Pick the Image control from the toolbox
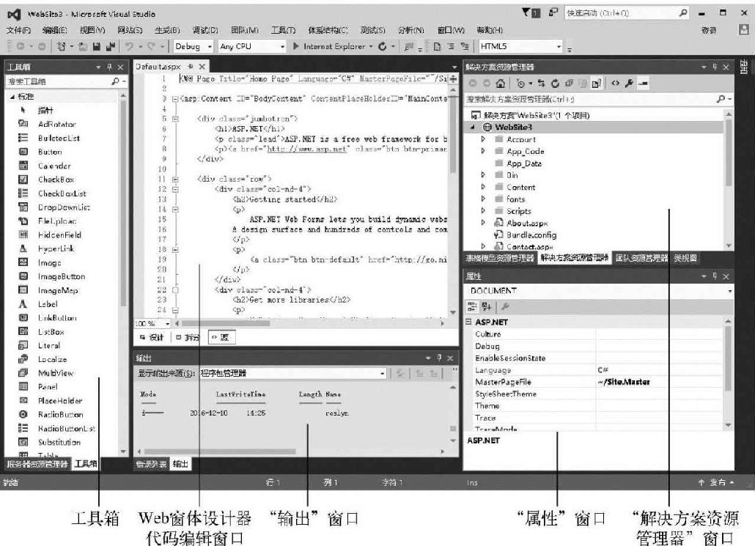755x546 pixels. (x=49, y=263)
